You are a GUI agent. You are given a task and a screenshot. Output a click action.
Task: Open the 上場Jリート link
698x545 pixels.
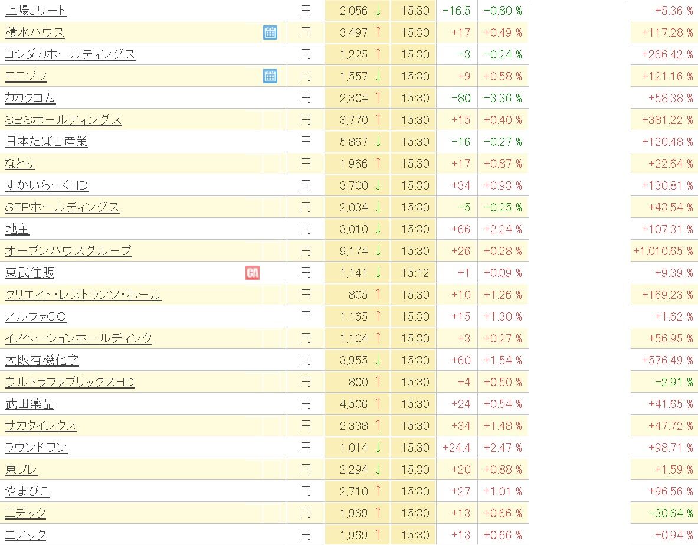tap(35, 11)
